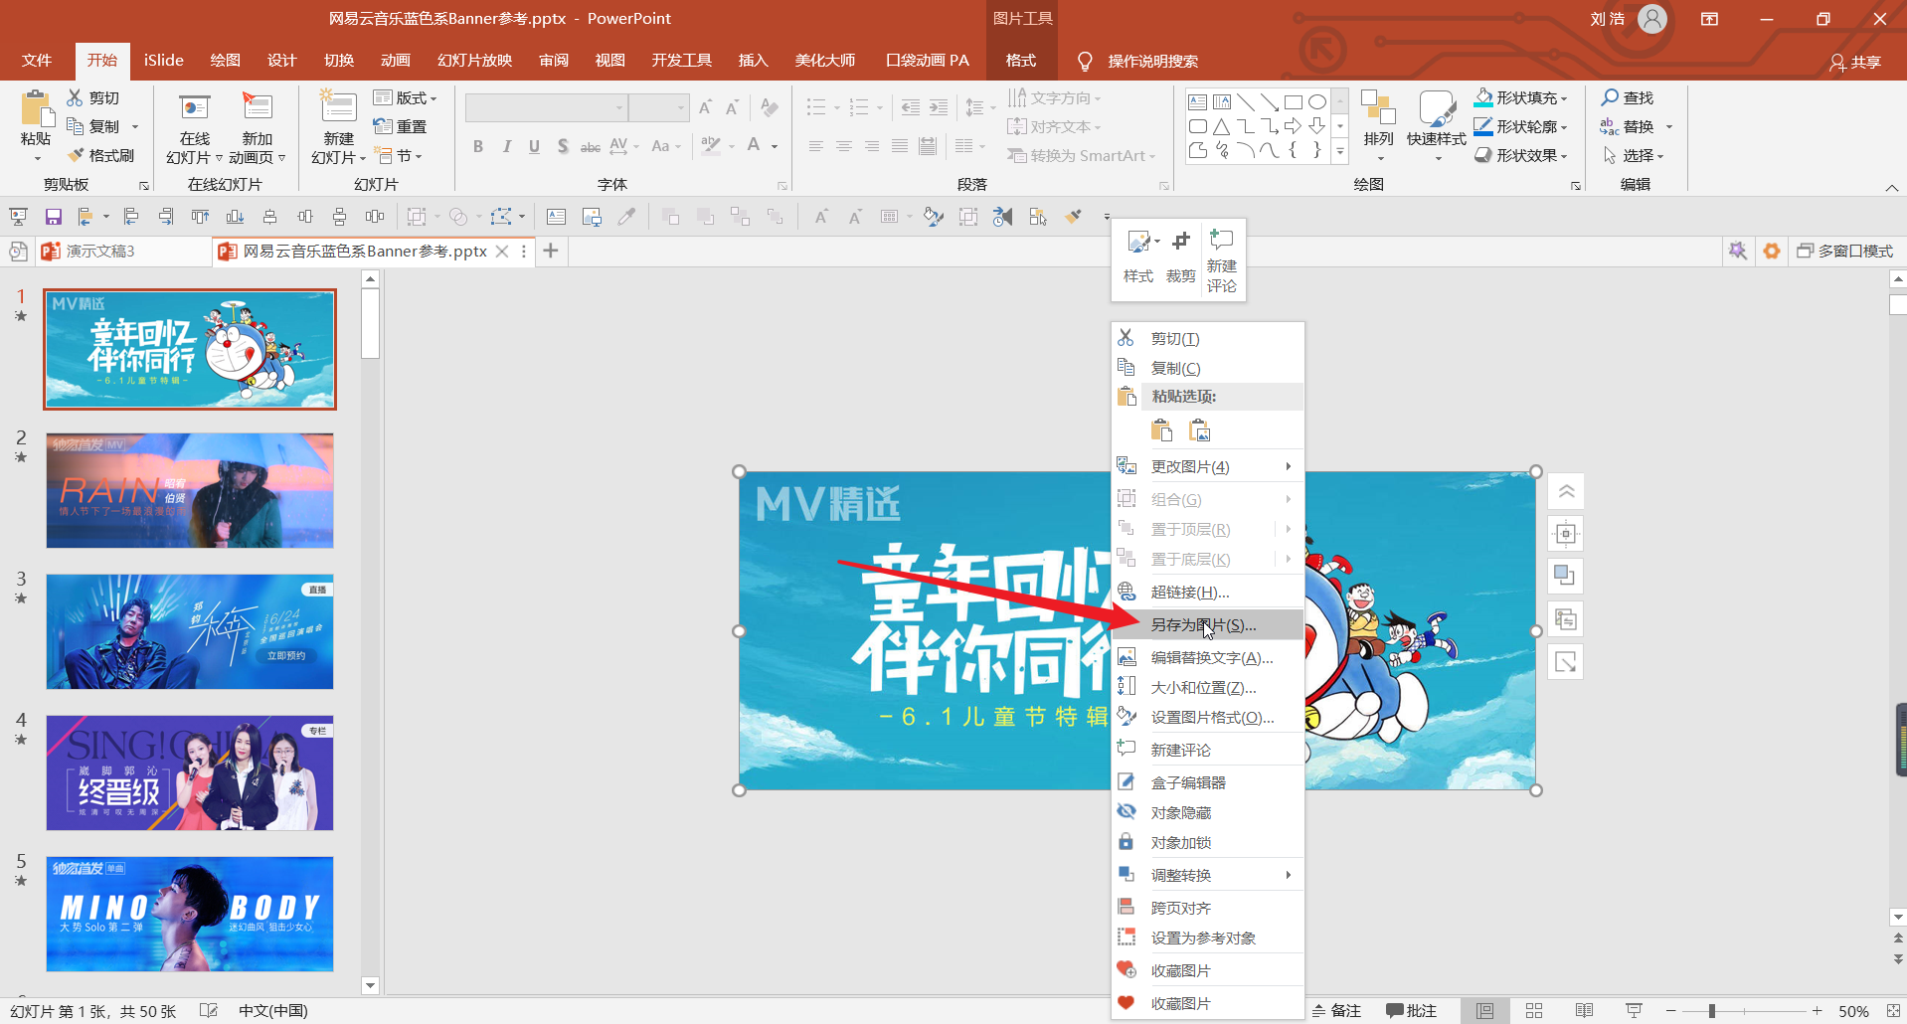Click the Find magnifier icon
Viewport: 1907px width, 1024px height.
click(x=1610, y=97)
